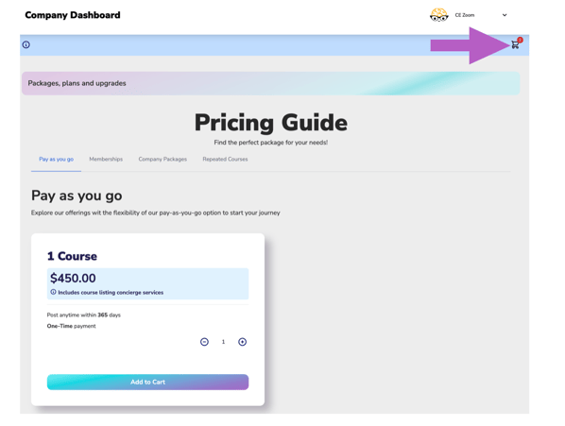This screenshot has width=565, height=426.
Task: Click info icon beside concierge services text
Action: 53,292
